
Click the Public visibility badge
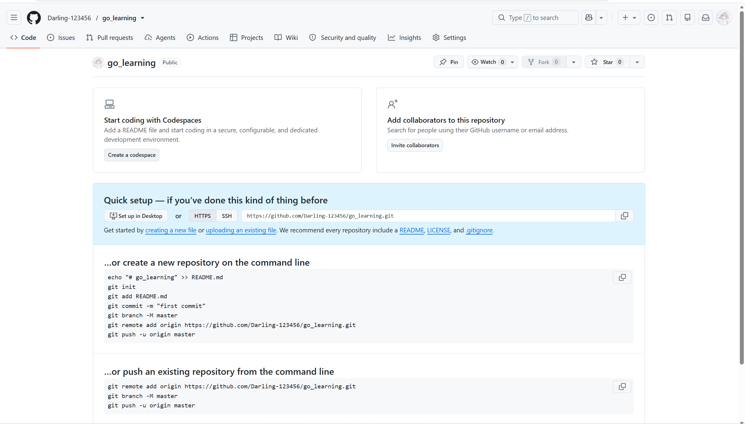170,62
